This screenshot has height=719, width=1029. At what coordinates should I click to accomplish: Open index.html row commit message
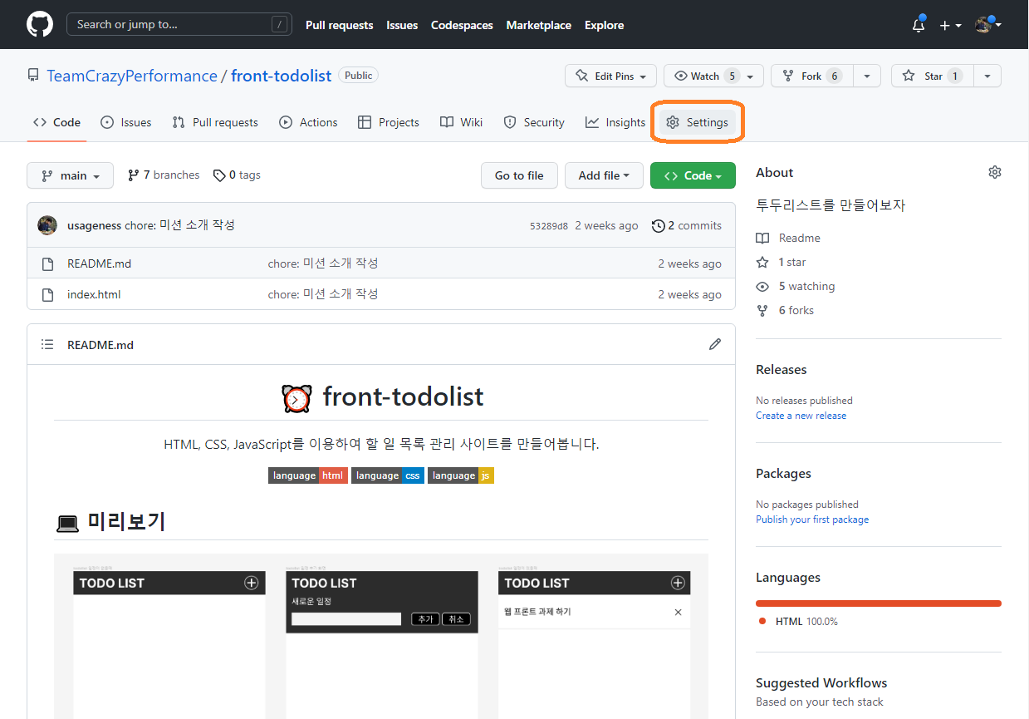point(323,294)
